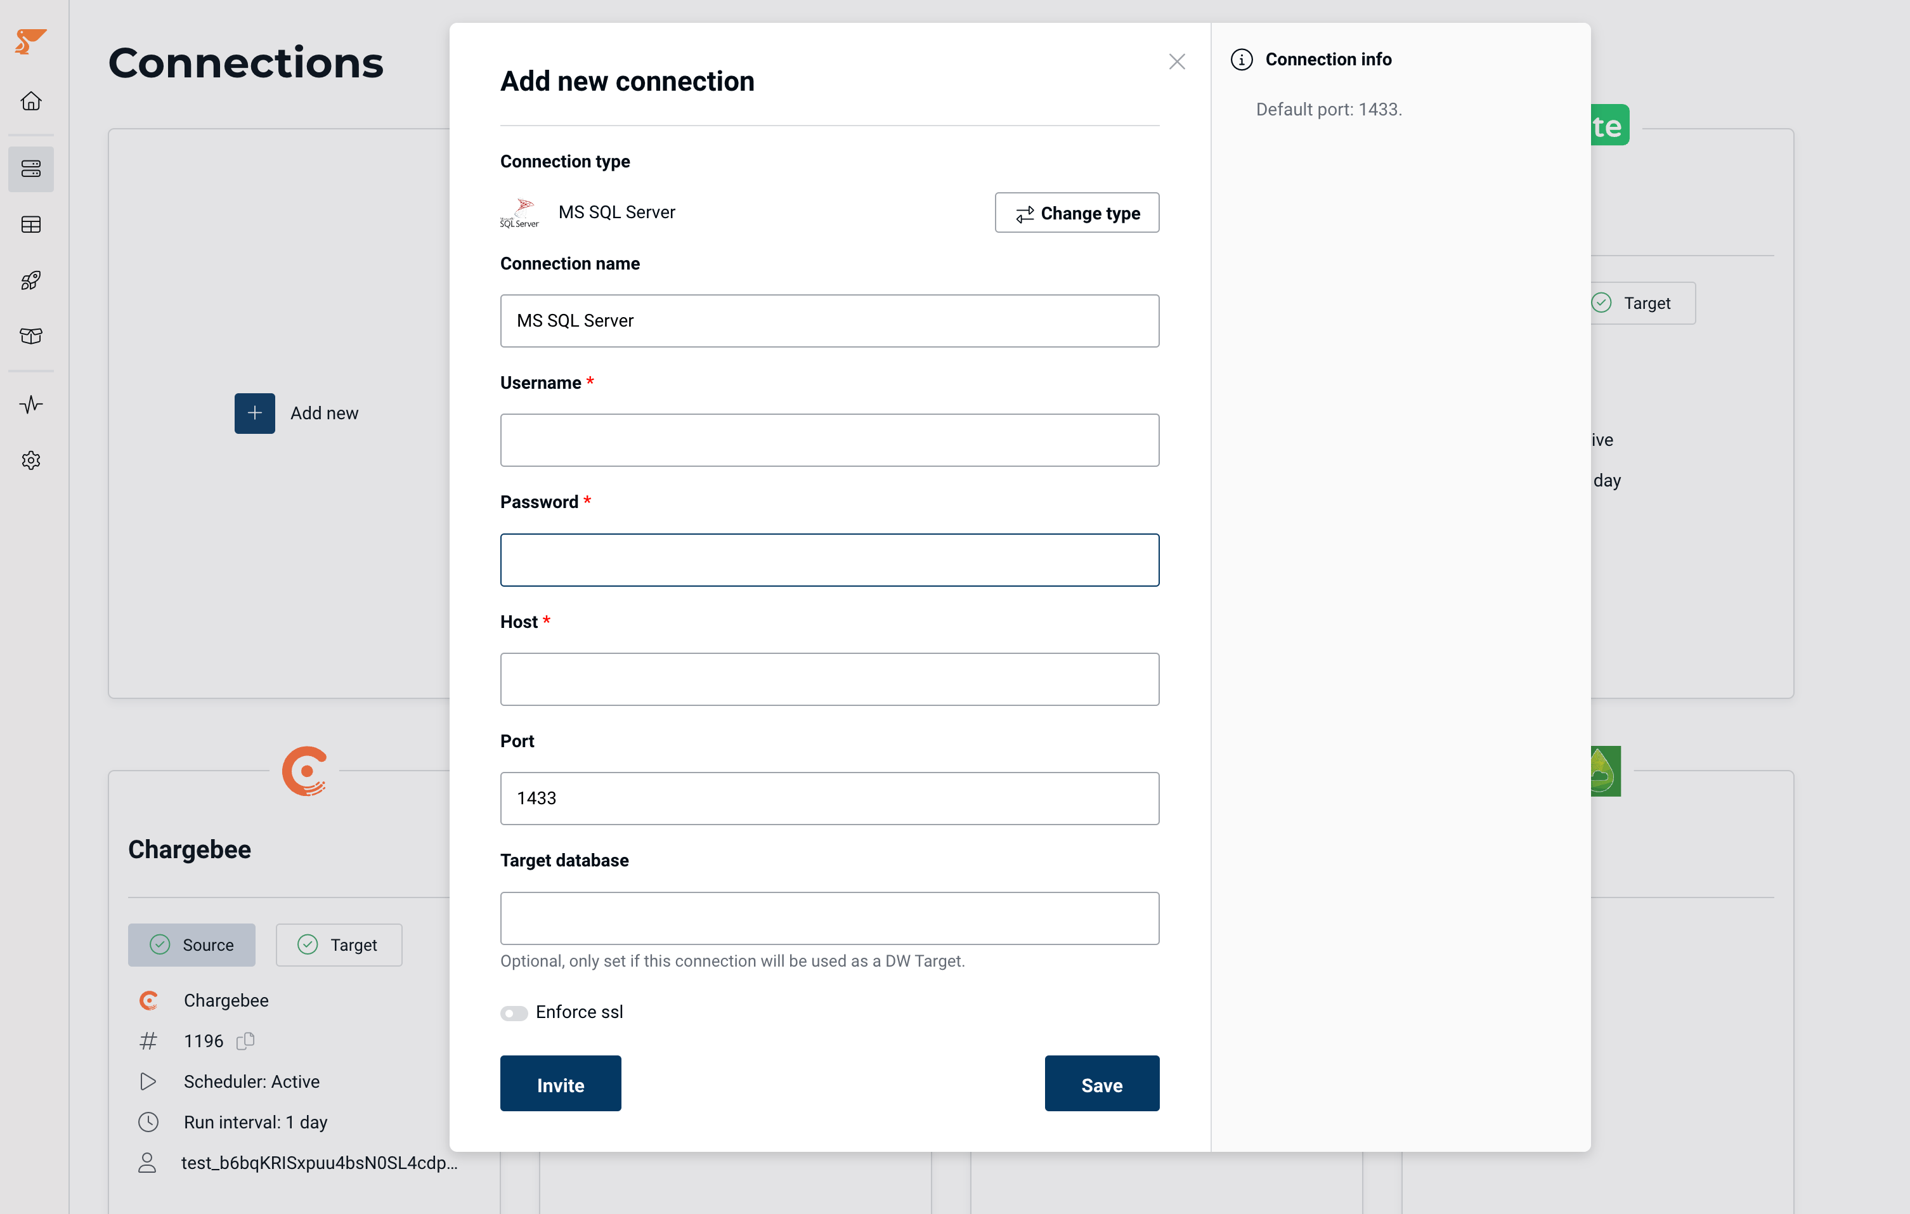The height and width of the screenshot is (1214, 1910).
Task: Click the Invite button
Action: [560, 1084]
